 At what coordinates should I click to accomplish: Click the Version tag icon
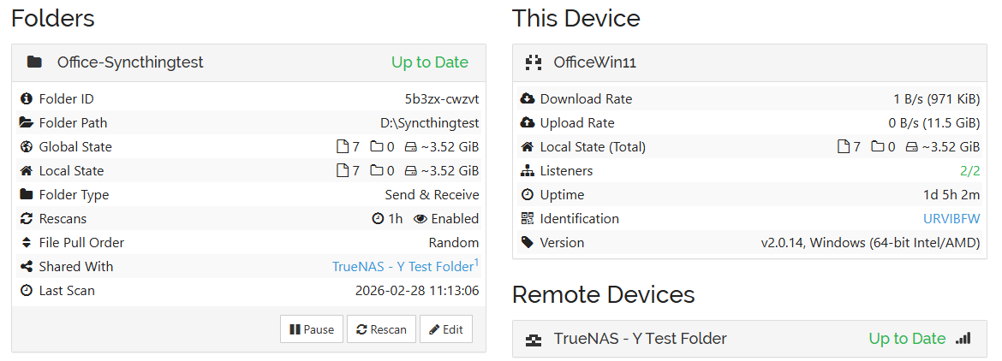pyautogui.click(x=527, y=243)
